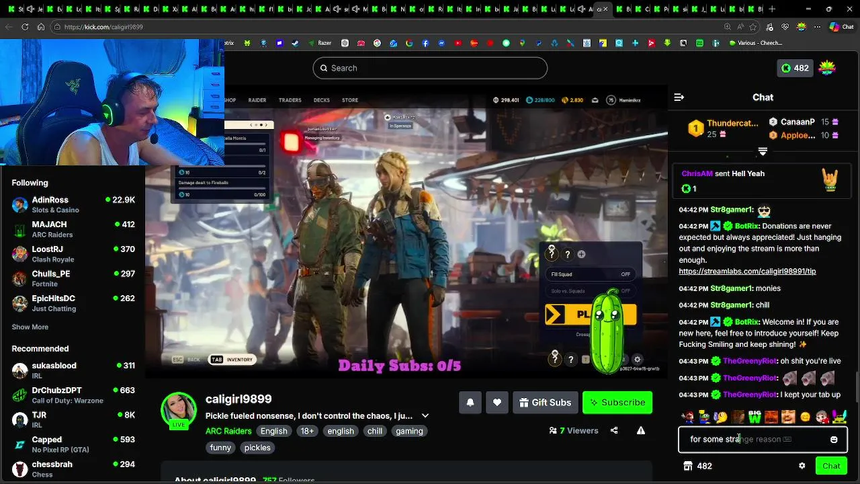Viewport: 860px width, 484px height.
Task: Open Gift Subs dialog
Action: pyautogui.click(x=545, y=403)
